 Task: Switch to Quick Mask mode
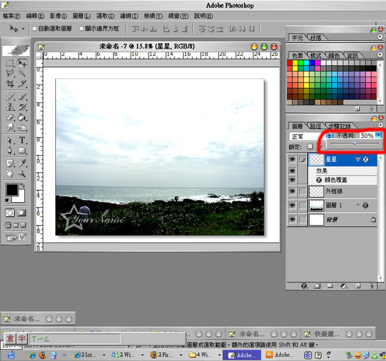[21, 213]
